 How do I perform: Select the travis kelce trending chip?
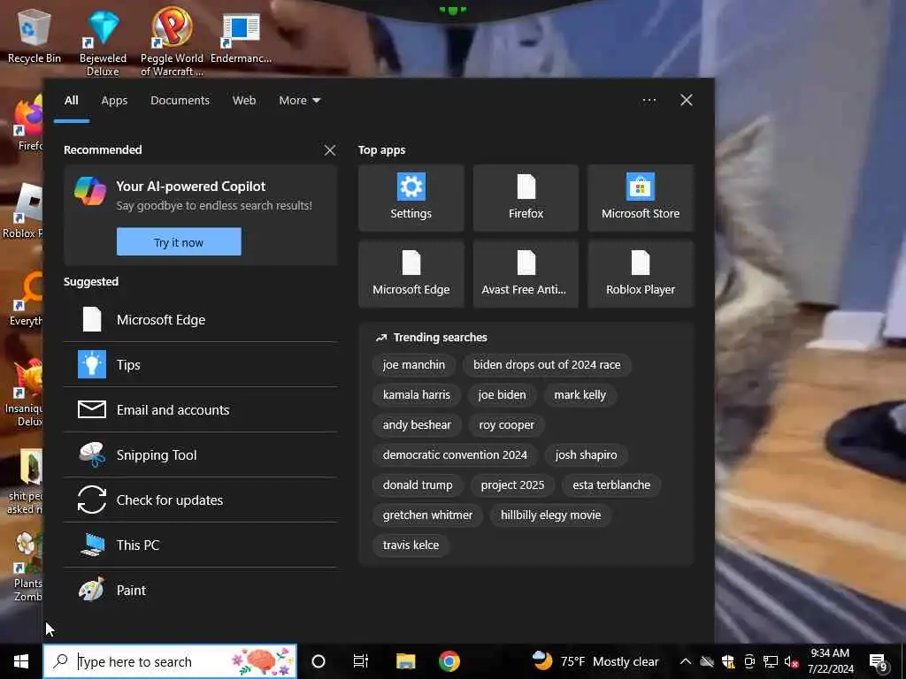pos(411,545)
